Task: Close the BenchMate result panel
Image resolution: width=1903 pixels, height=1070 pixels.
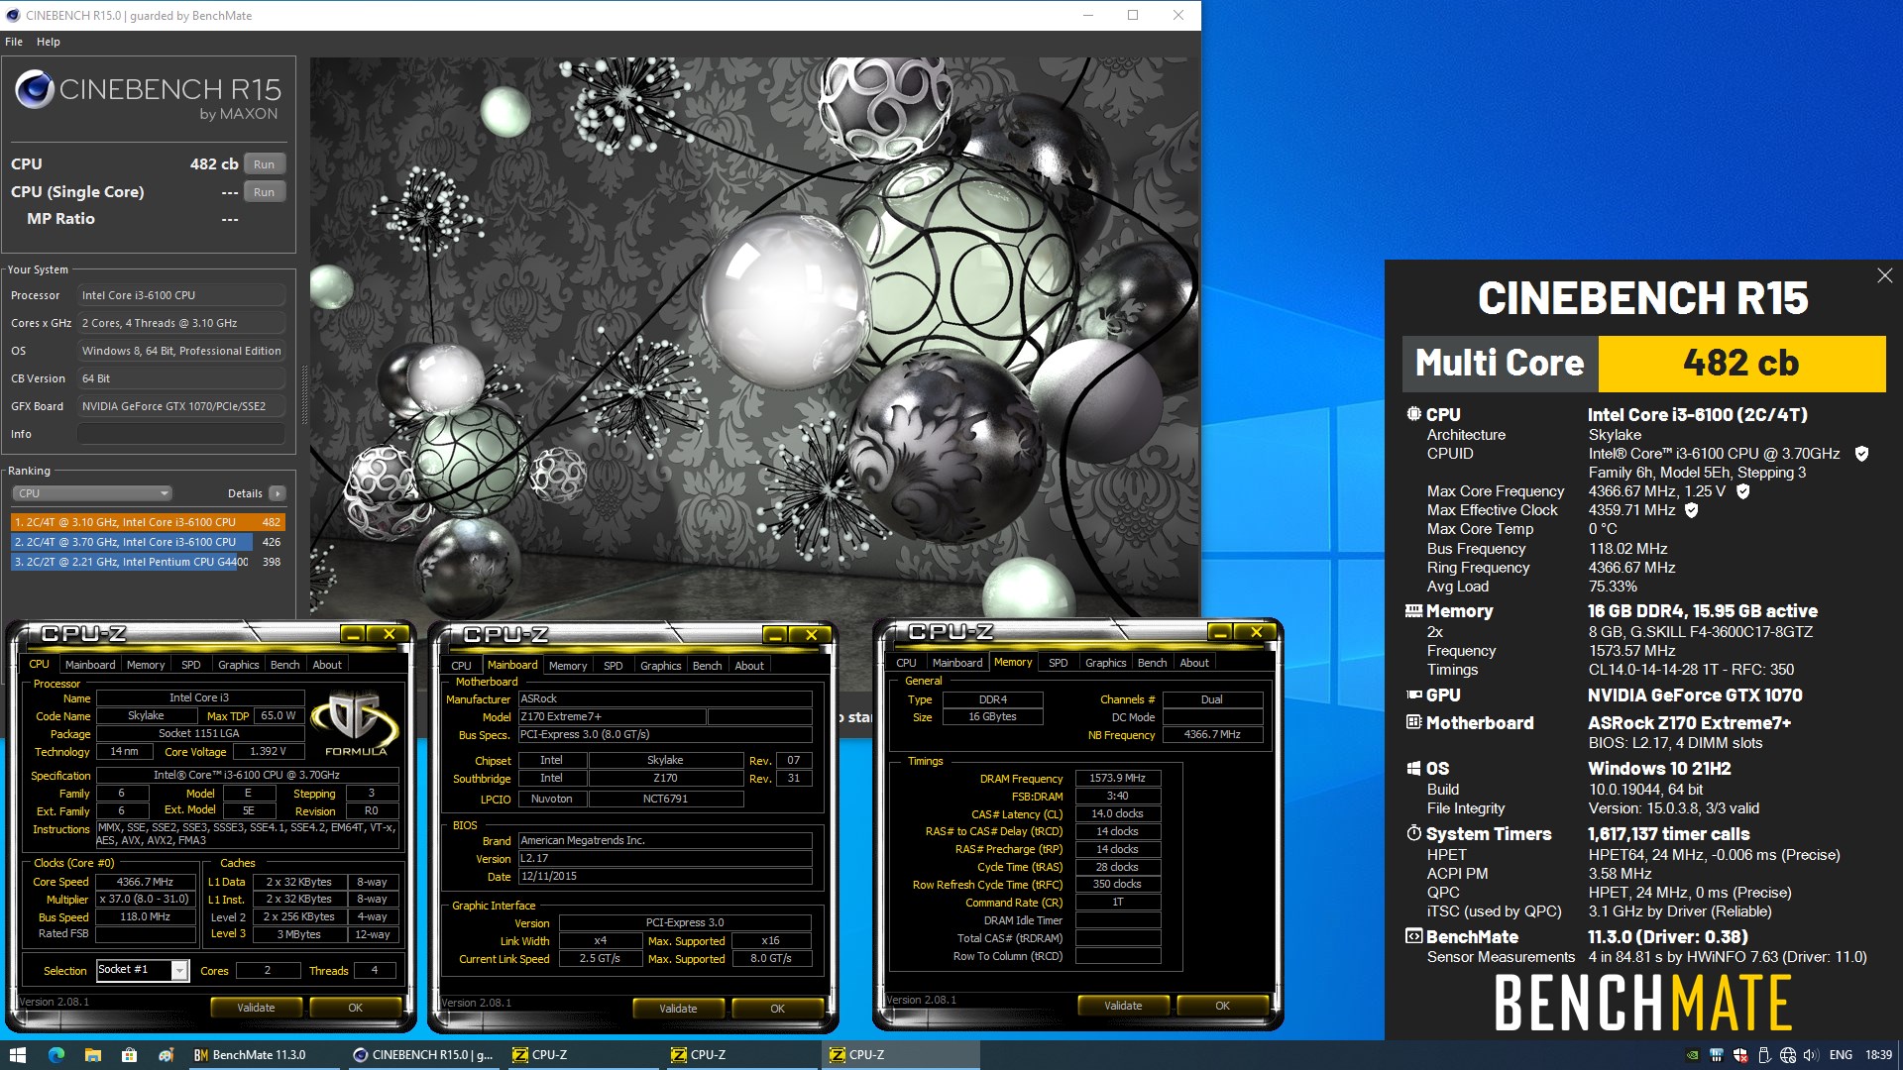Action: click(x=1884, y=276)
